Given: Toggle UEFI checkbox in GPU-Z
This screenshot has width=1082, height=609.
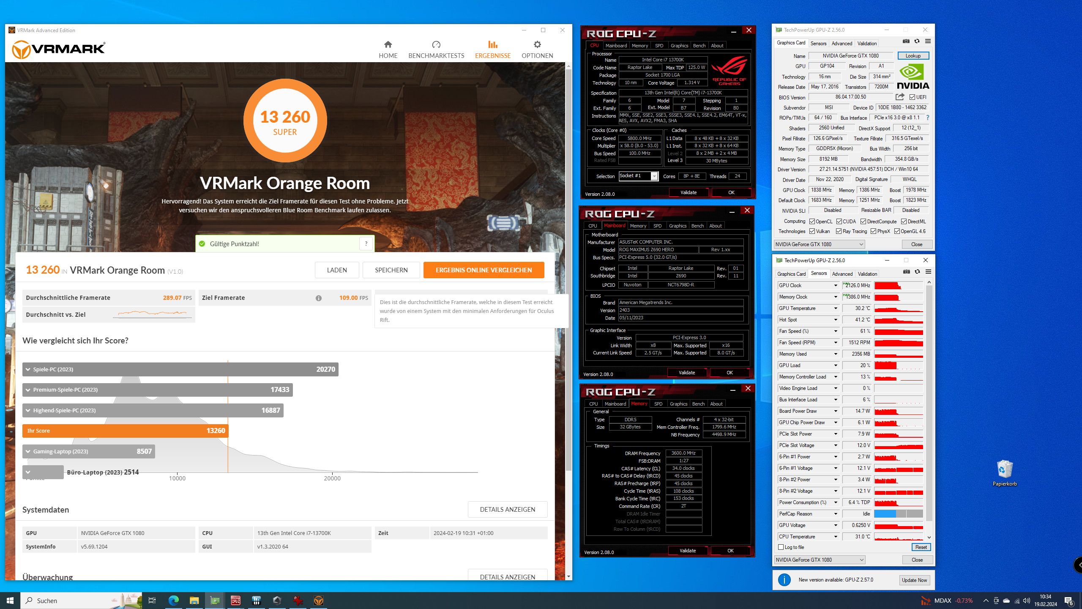Looking at the screenshot, I should coord(913,97).
